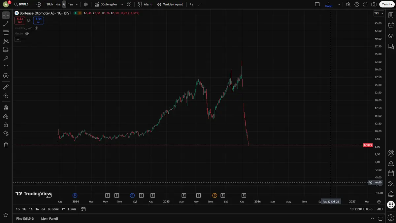This screenshot has width=396, height=223.
Task: Open the notifications bell panel
Action: point(391,194)
